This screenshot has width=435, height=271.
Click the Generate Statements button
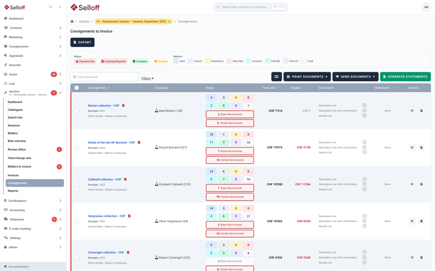405,77
